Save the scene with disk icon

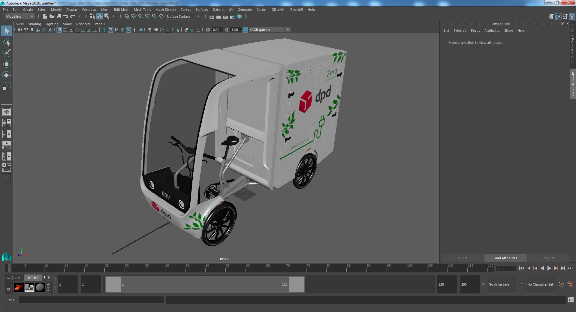pos(59,16)
